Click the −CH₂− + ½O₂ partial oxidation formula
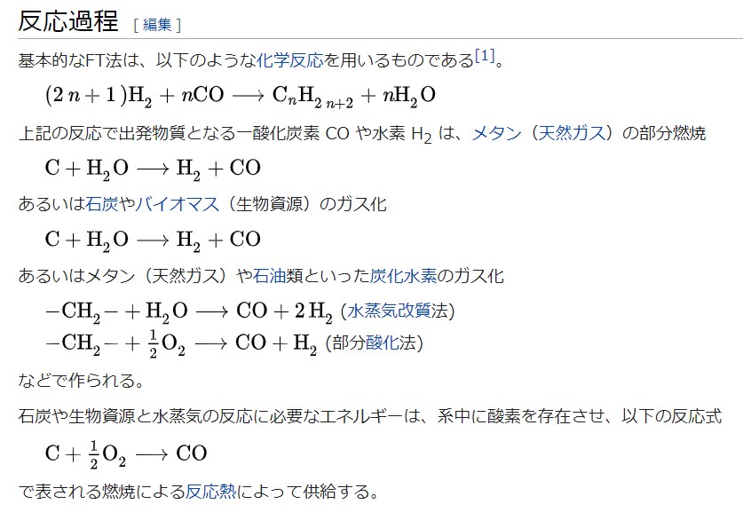This screenshot has width=743, height=512. click(181, 343)
